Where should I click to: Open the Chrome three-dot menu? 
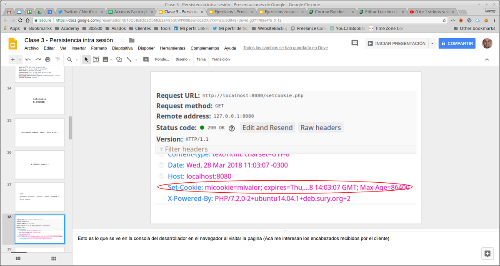coord(494,20)
